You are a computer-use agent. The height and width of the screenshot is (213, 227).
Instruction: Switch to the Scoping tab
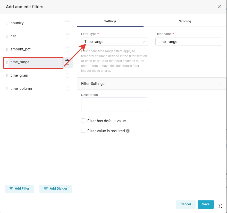[185, 21]
